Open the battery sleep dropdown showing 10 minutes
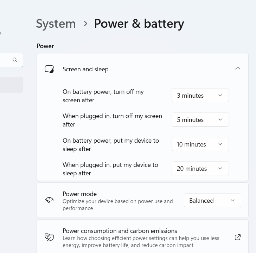Image resolution: width=256 pixels, height=253 pixels. [200, 144]
